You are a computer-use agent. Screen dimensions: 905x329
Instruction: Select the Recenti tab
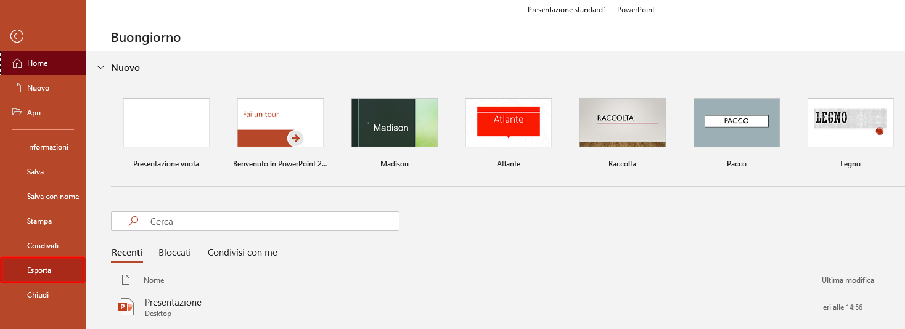[x=127, y=253]
